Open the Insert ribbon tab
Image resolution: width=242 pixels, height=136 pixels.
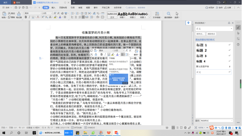tap(54, 8)
